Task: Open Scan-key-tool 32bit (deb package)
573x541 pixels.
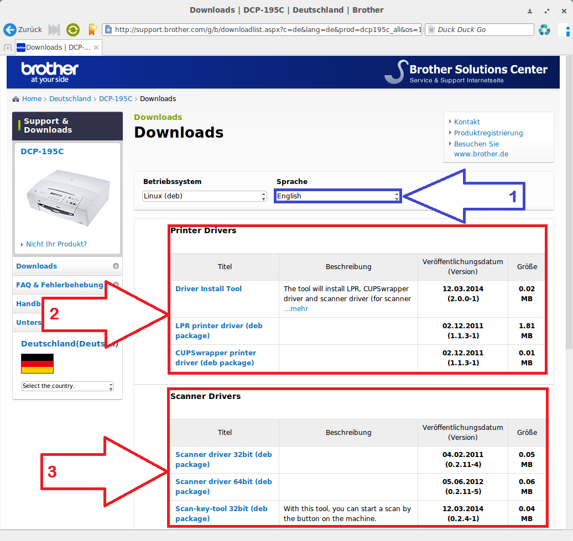Action: (221, 513)
